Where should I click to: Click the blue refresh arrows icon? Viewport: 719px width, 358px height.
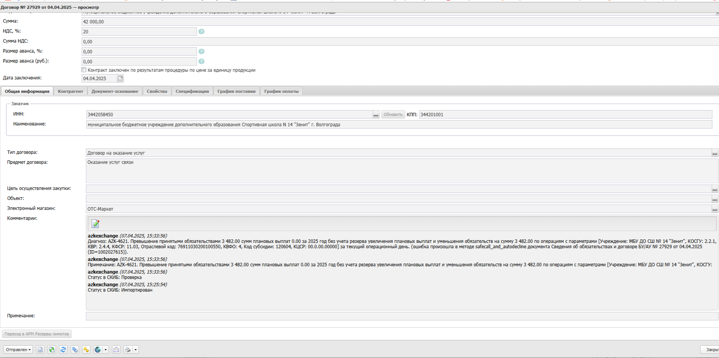(63, 350)
